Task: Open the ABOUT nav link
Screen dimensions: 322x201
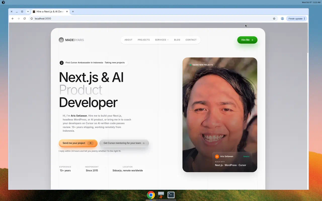Action: point(128,40)
